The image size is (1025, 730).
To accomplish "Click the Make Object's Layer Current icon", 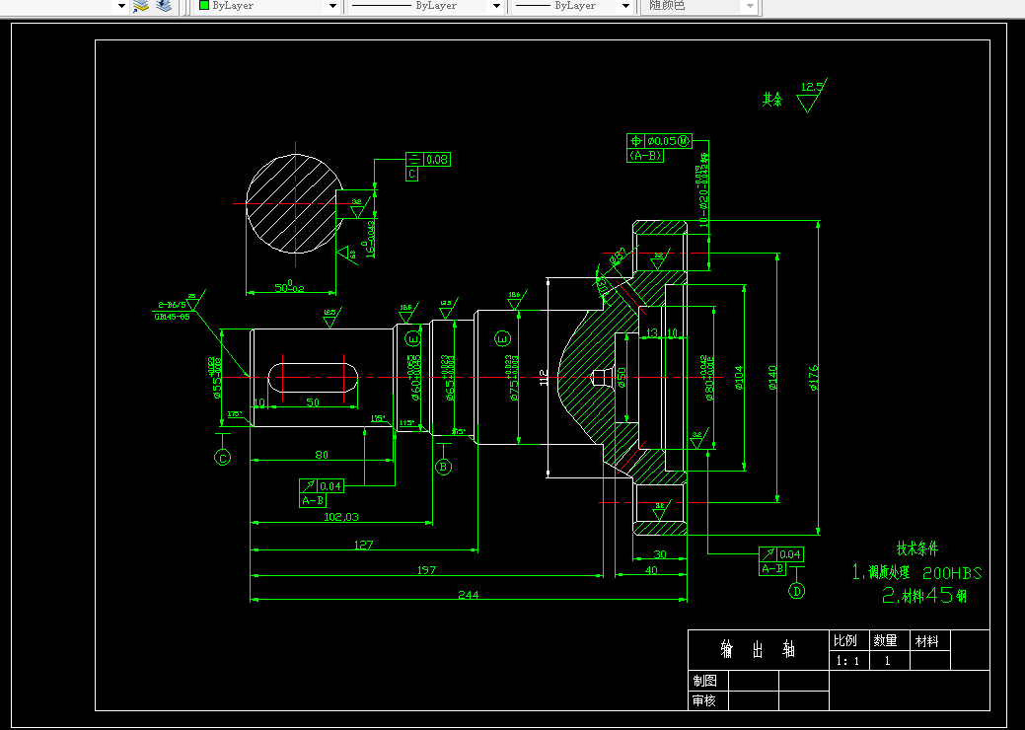I will point(141,6).
